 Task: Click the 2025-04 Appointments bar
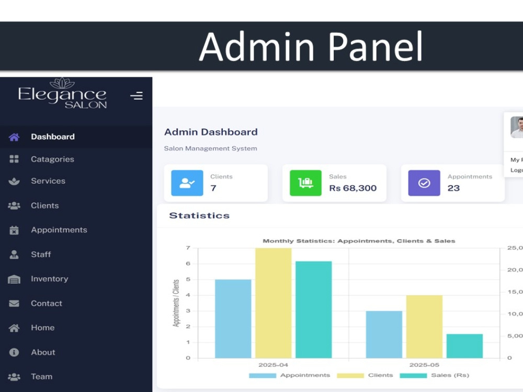pos(233,319)
